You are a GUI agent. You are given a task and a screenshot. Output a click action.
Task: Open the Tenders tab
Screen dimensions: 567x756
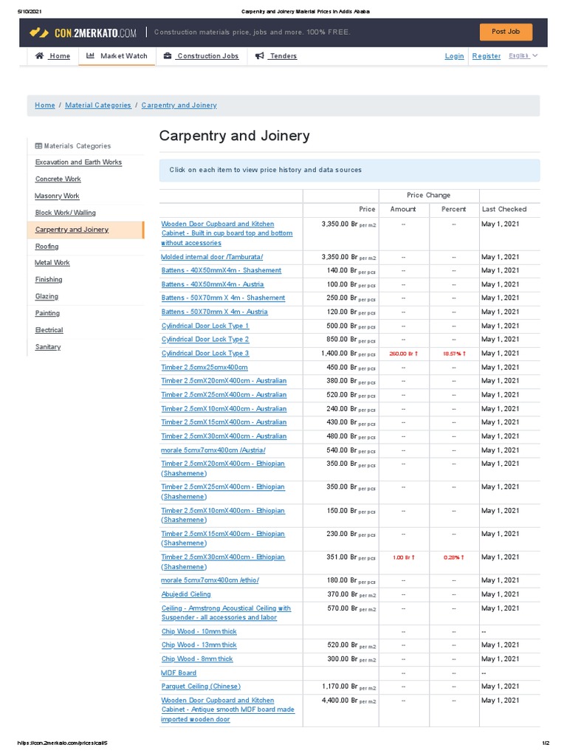(x=276, y=56)
